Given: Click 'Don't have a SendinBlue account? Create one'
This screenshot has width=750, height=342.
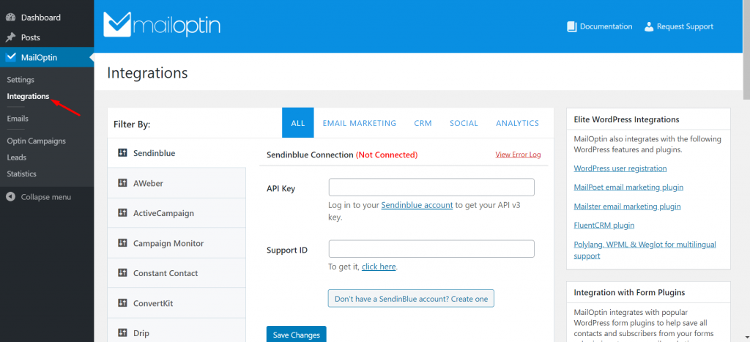Looking at the screenshot, I should point(411,299).
